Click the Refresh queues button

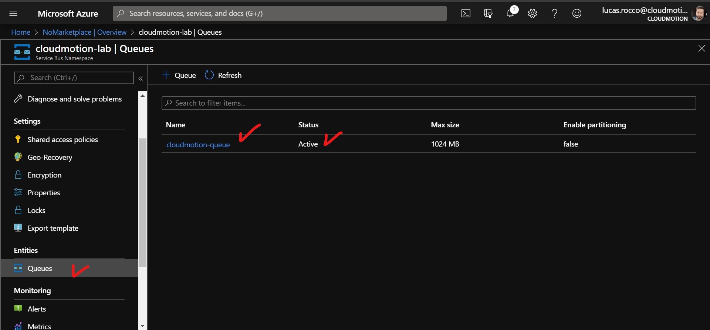(x=223, y=75)
